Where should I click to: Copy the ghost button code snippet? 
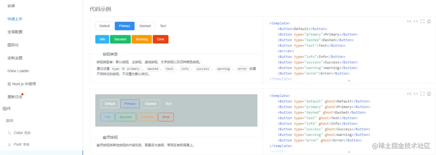point(429,94)
